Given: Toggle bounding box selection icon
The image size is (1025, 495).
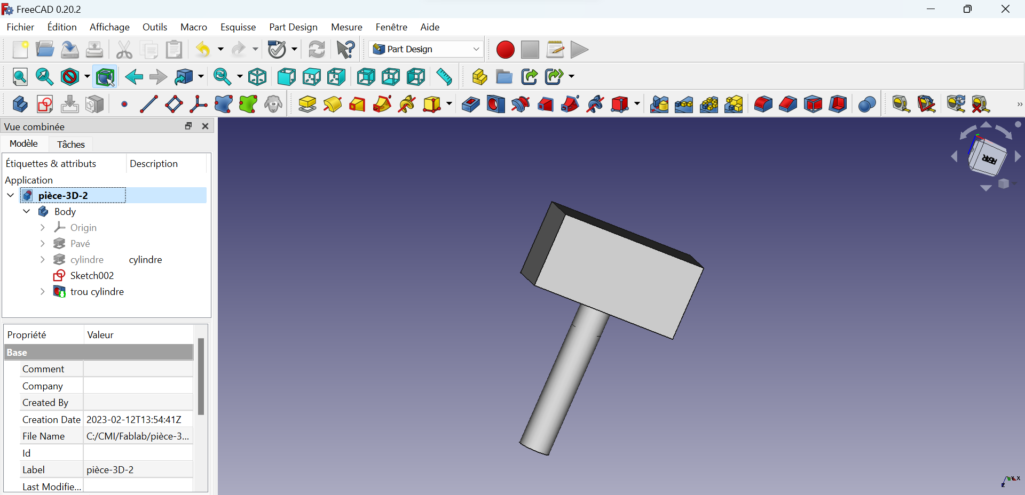Looking at the screenshot, I should pos(105,77).
